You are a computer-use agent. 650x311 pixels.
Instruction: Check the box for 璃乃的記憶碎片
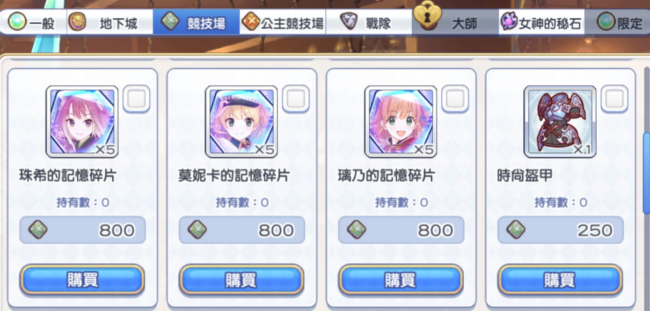pyautogui.click(x=455, y=99)
